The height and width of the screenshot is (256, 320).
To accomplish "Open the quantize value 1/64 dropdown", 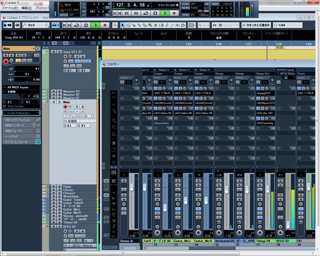I will click(287, 25).
